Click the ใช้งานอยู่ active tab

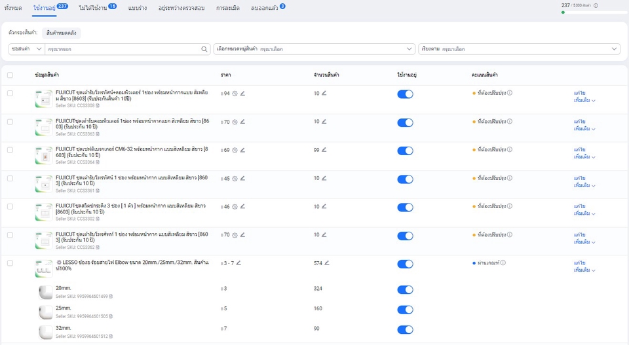pos(50,8)
